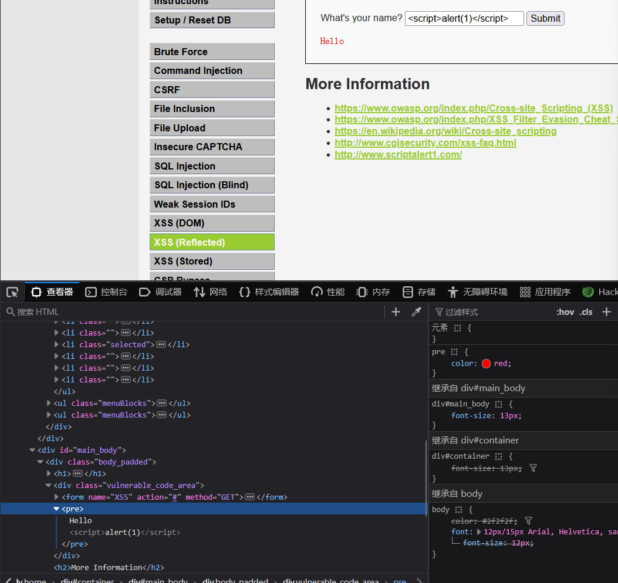Click the Submit button
Viewport: 618px width, 583px height.
pos(545,19)
